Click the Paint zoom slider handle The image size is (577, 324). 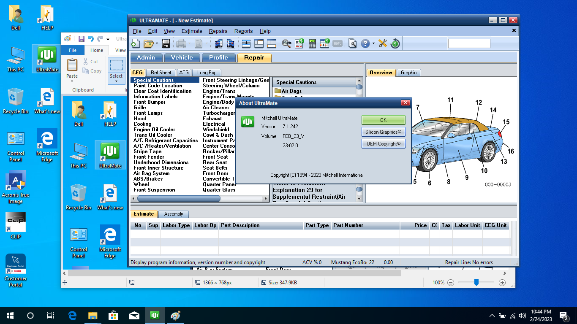point(476,283)
